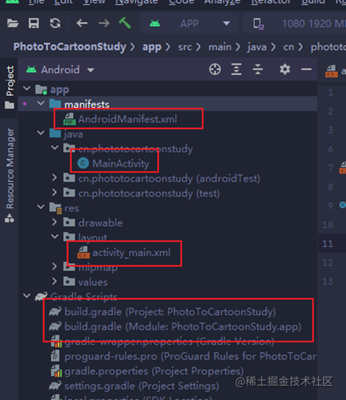
Task: Build the project with the hammer icon
Action: 125,23
